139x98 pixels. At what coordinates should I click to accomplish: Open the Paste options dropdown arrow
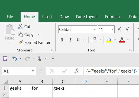coord(10,43)
